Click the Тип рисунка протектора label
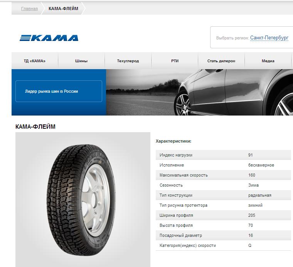Screen dimensions: 293x267 [183, 206]
